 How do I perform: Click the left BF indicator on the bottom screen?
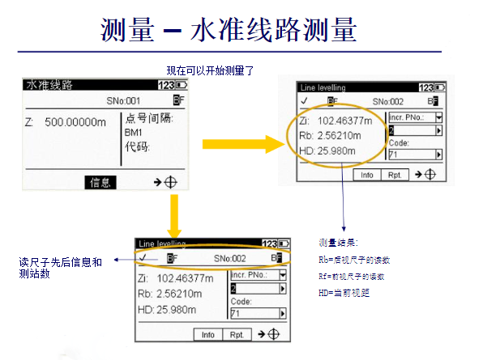(172, 259)
